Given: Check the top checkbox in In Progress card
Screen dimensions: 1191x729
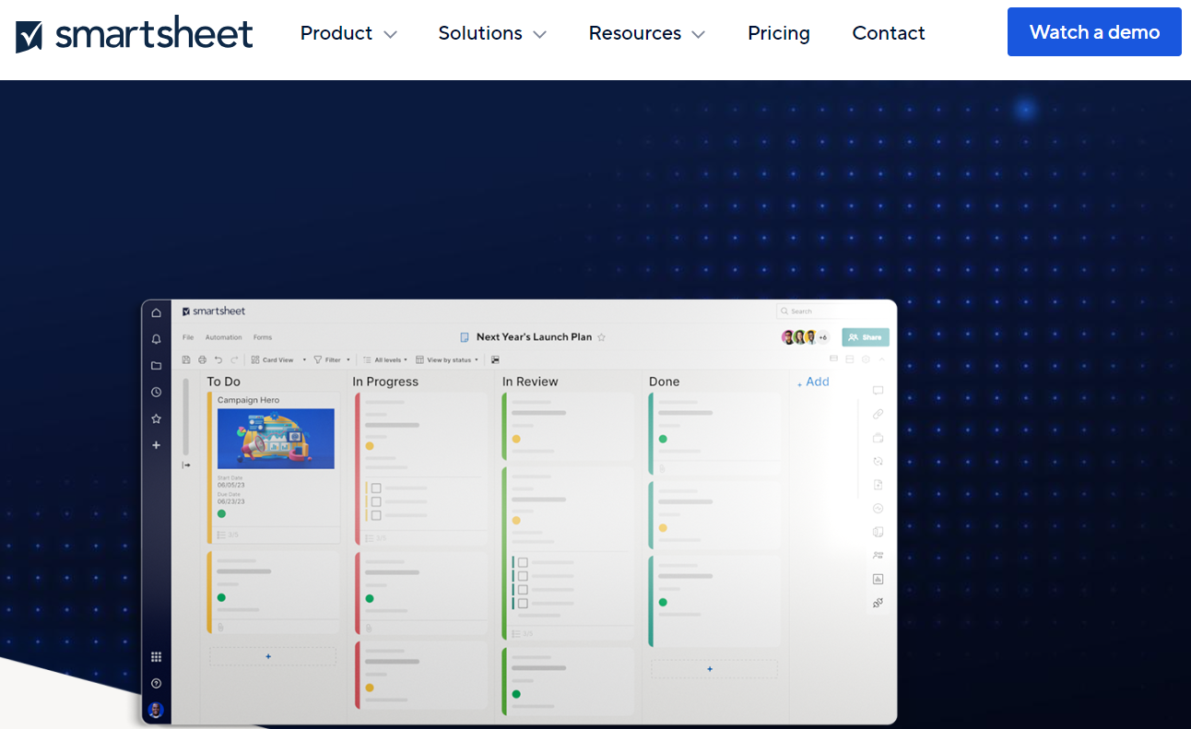Looking at the screenshot, I should (376, 488).
